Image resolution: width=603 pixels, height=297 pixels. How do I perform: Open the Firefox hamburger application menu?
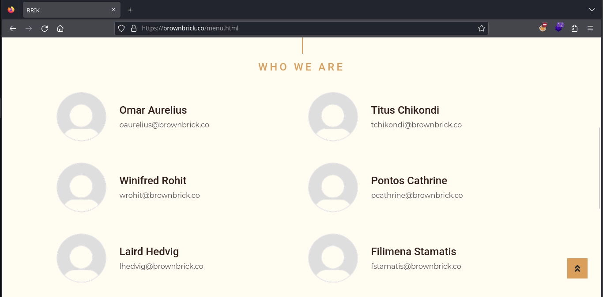point(590,28)
